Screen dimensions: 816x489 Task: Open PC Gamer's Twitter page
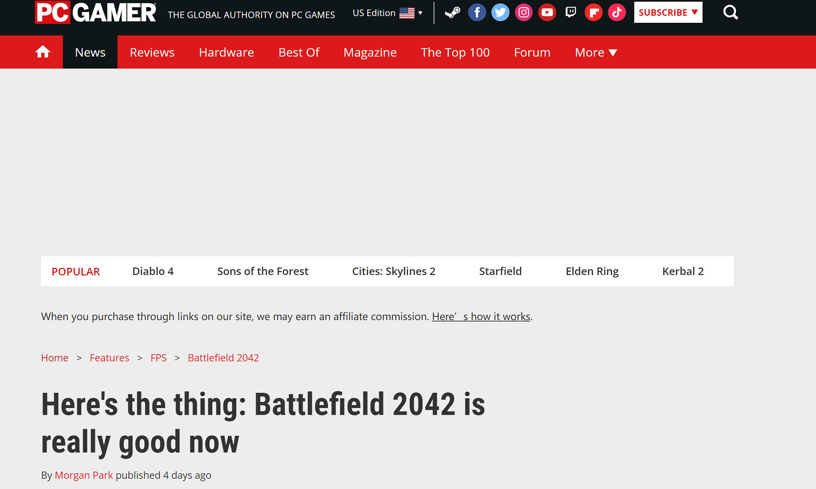pyautogui.click(x=500, y=12)
